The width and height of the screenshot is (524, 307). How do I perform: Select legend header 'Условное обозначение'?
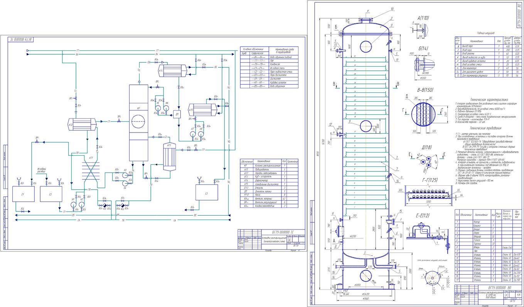point(253,49)
